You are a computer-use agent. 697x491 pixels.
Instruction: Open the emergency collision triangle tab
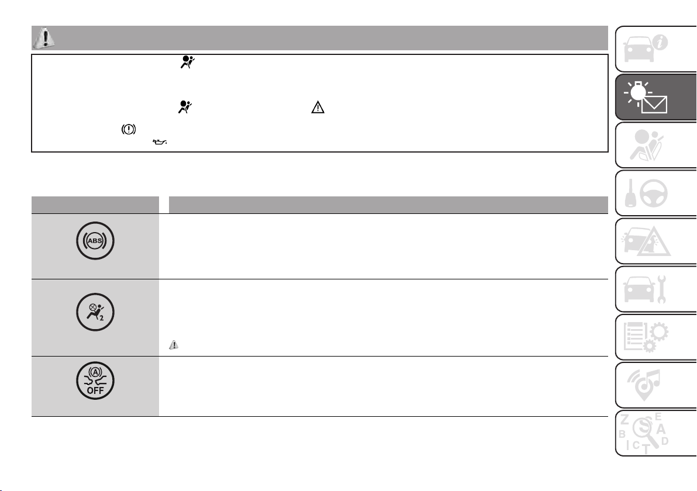pyautogui.click(x=655, y=241)
